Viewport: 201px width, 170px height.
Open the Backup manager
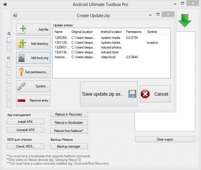pos(69,146)
